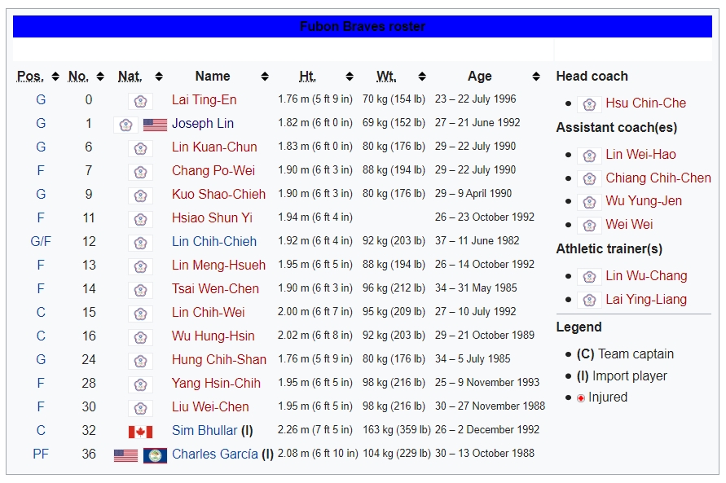
Task: Select the weight 104 kg (229 lb)
Action: pos(396,454)
